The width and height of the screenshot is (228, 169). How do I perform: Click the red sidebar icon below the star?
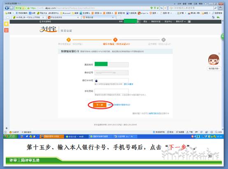pyautogui.click(x=7, y=30)
